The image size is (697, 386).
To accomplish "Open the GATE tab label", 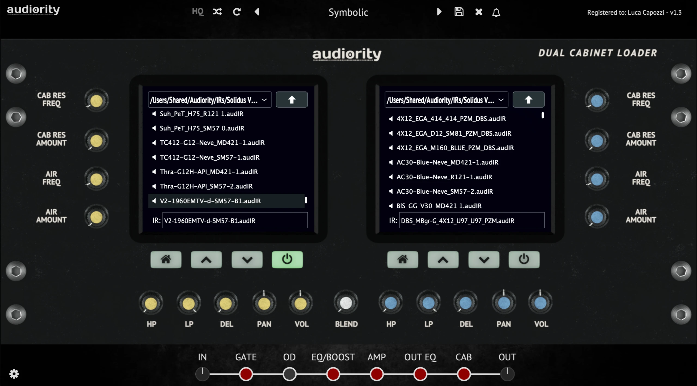I will tap(246, 357).
